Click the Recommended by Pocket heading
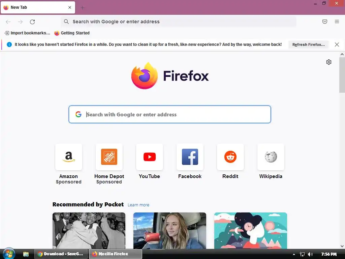 (88, 205)
